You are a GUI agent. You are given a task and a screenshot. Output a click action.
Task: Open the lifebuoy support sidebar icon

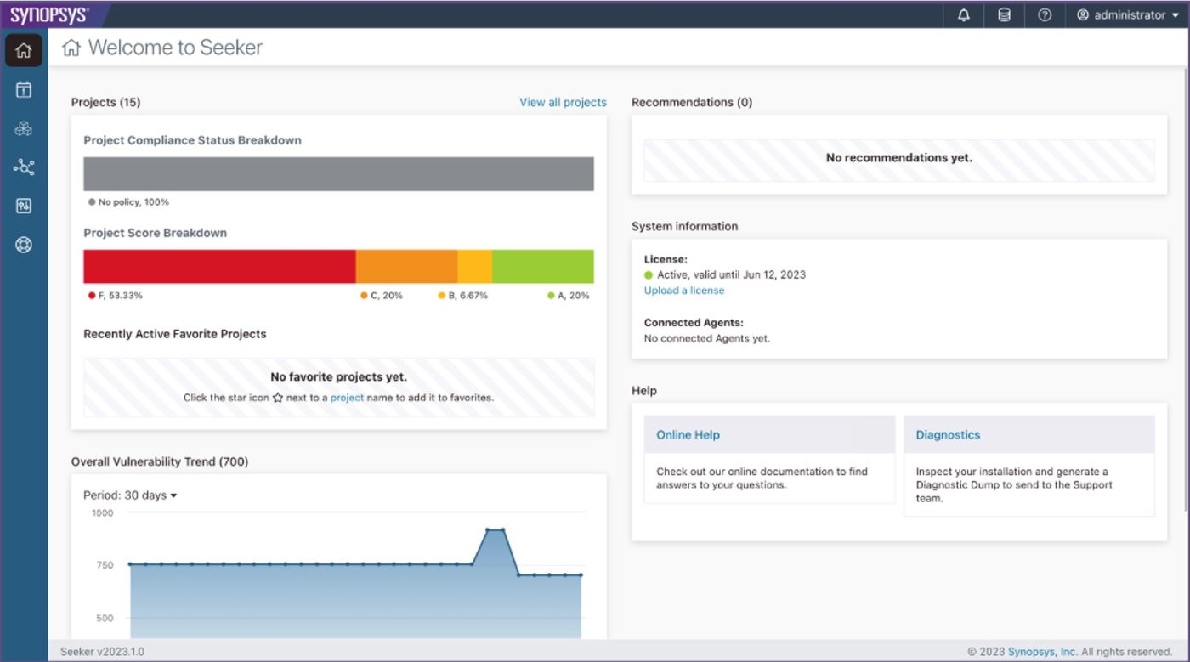[24, 246]
